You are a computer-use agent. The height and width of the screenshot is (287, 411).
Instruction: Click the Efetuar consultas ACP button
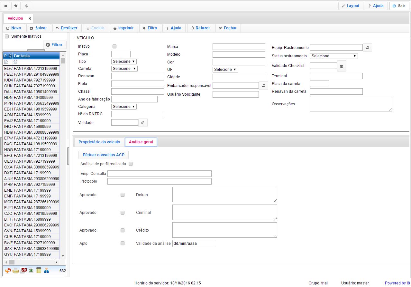point(104,155)
